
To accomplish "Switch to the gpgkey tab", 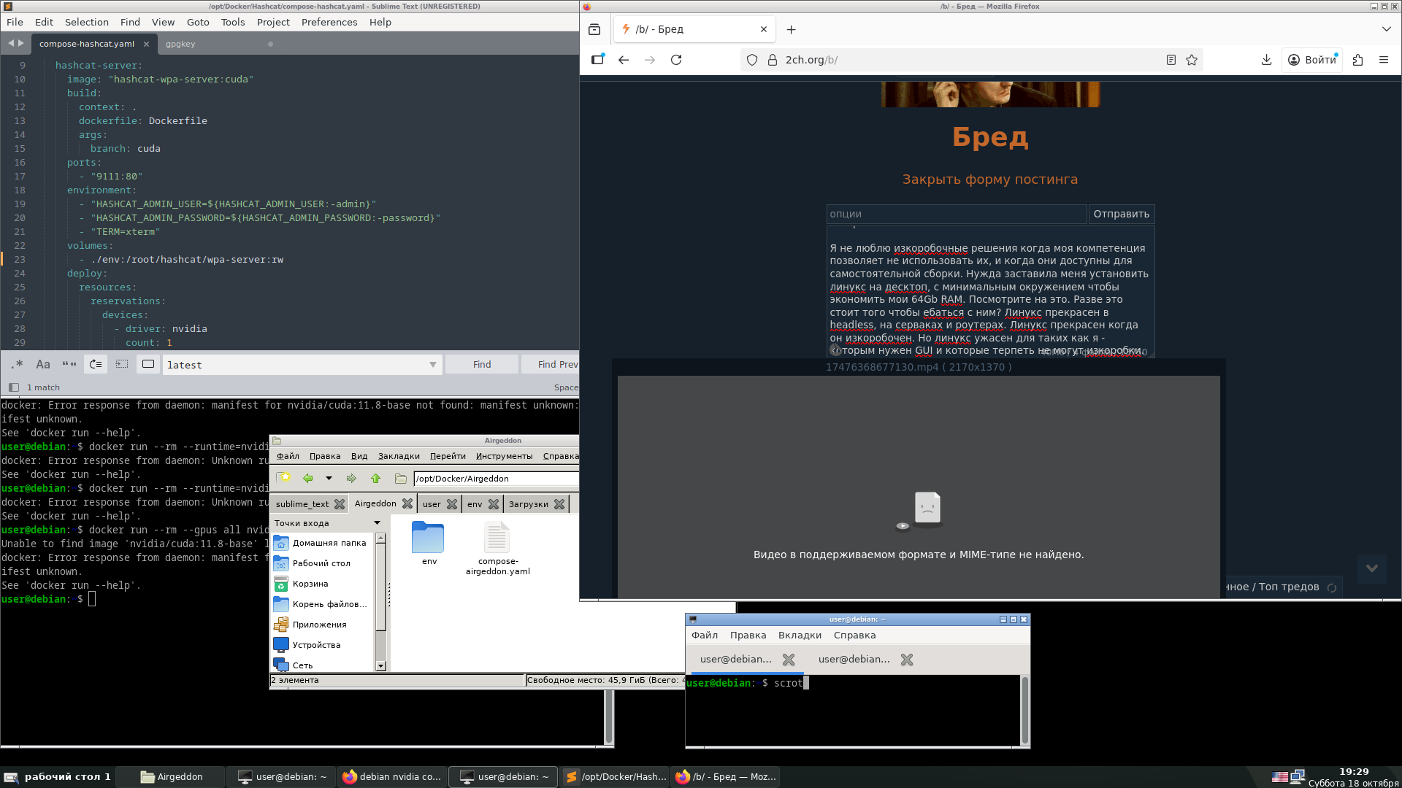I will pos(180,44).
